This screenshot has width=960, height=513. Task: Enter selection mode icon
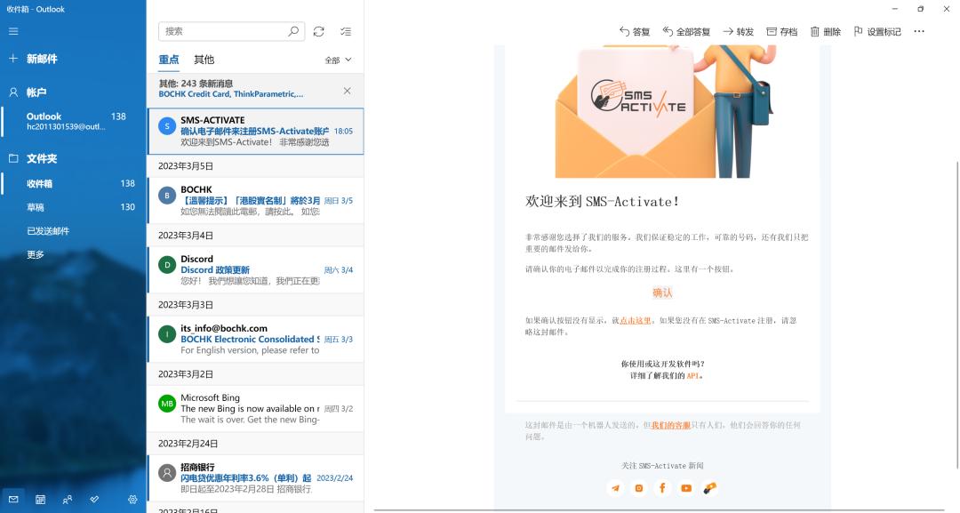[346, 31]
